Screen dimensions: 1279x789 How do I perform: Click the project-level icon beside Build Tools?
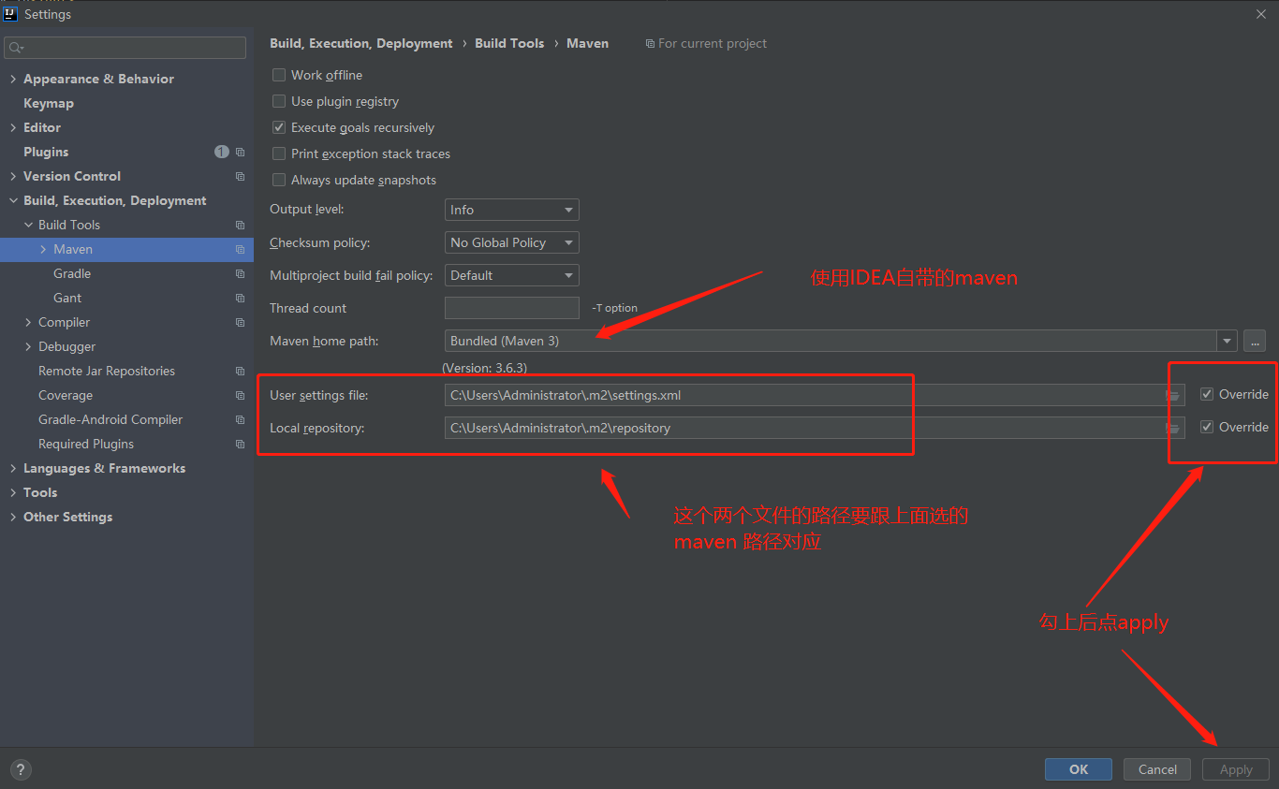point(240,225)
